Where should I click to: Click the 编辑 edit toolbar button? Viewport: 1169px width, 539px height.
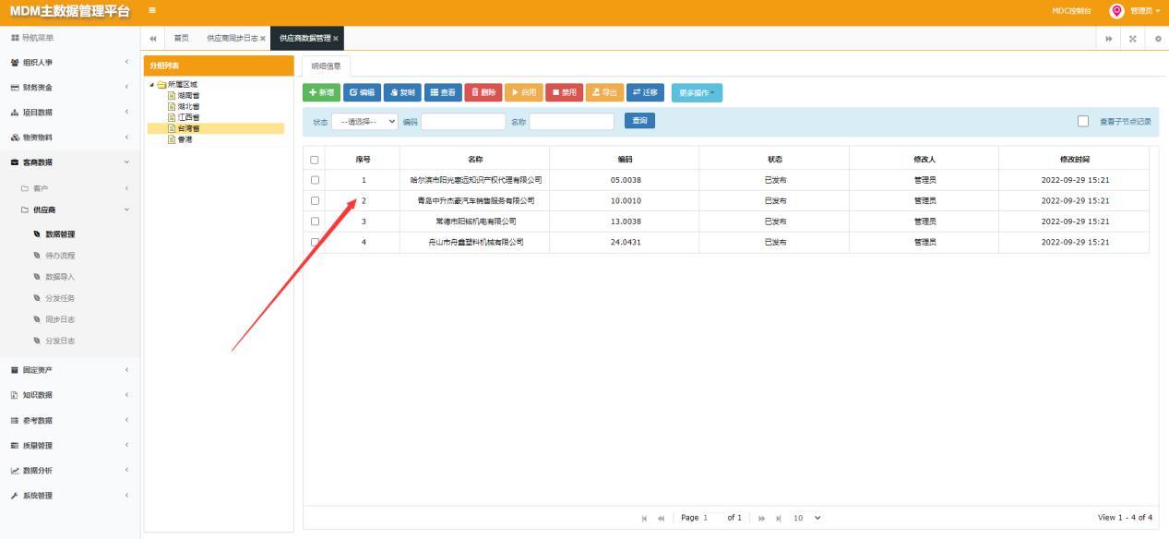tap(362, 92)
